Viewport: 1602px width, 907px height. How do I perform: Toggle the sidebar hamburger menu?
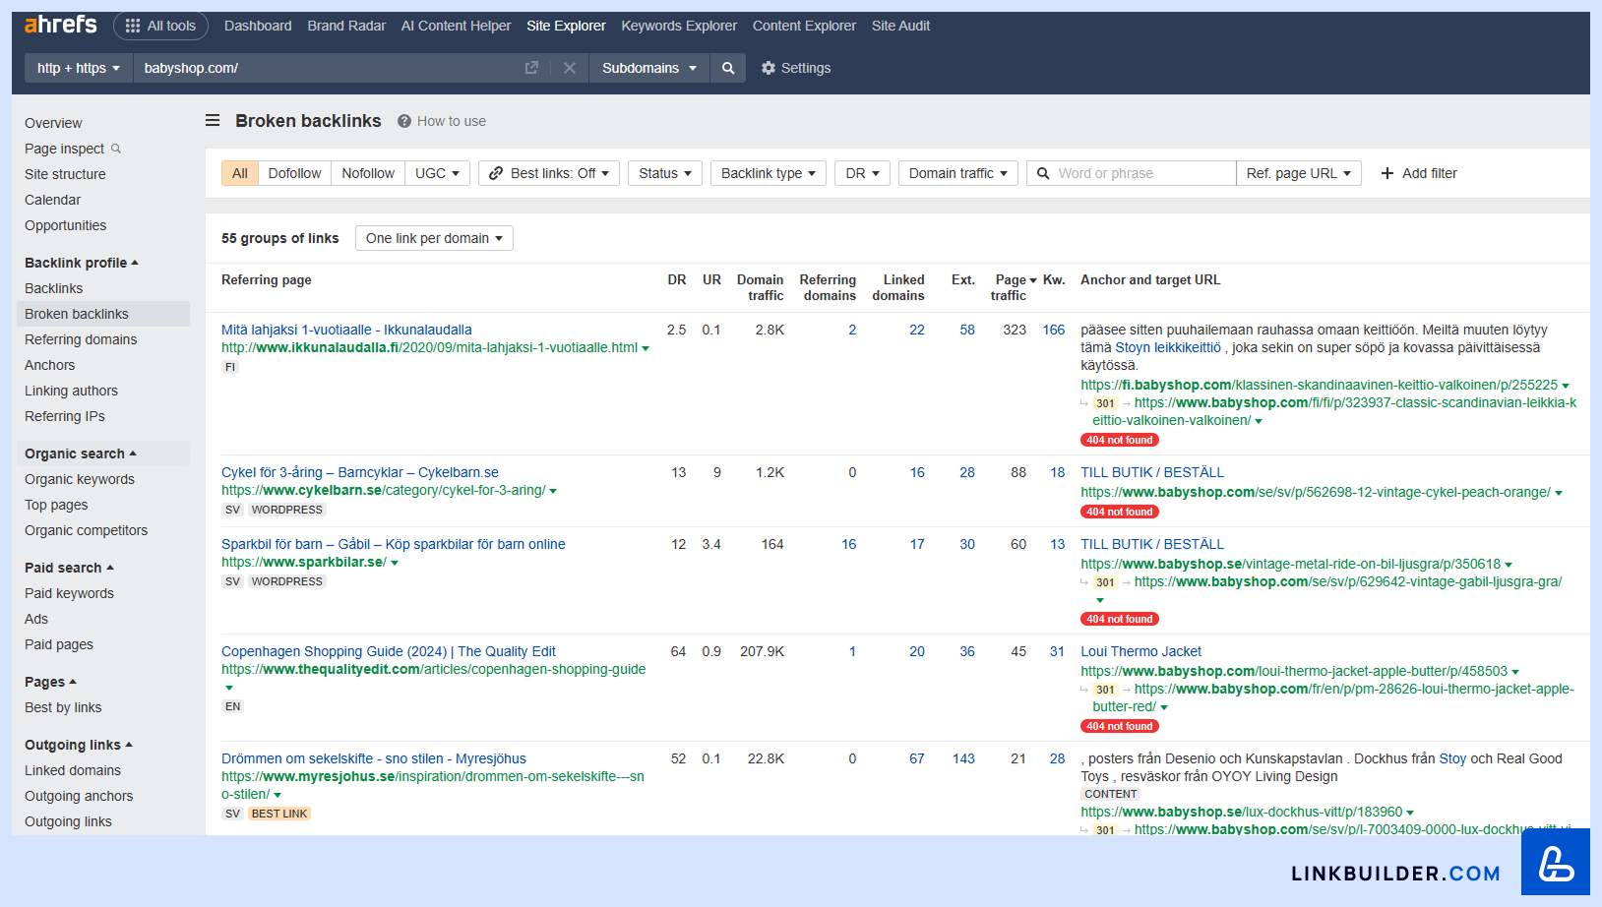(213, 120)
